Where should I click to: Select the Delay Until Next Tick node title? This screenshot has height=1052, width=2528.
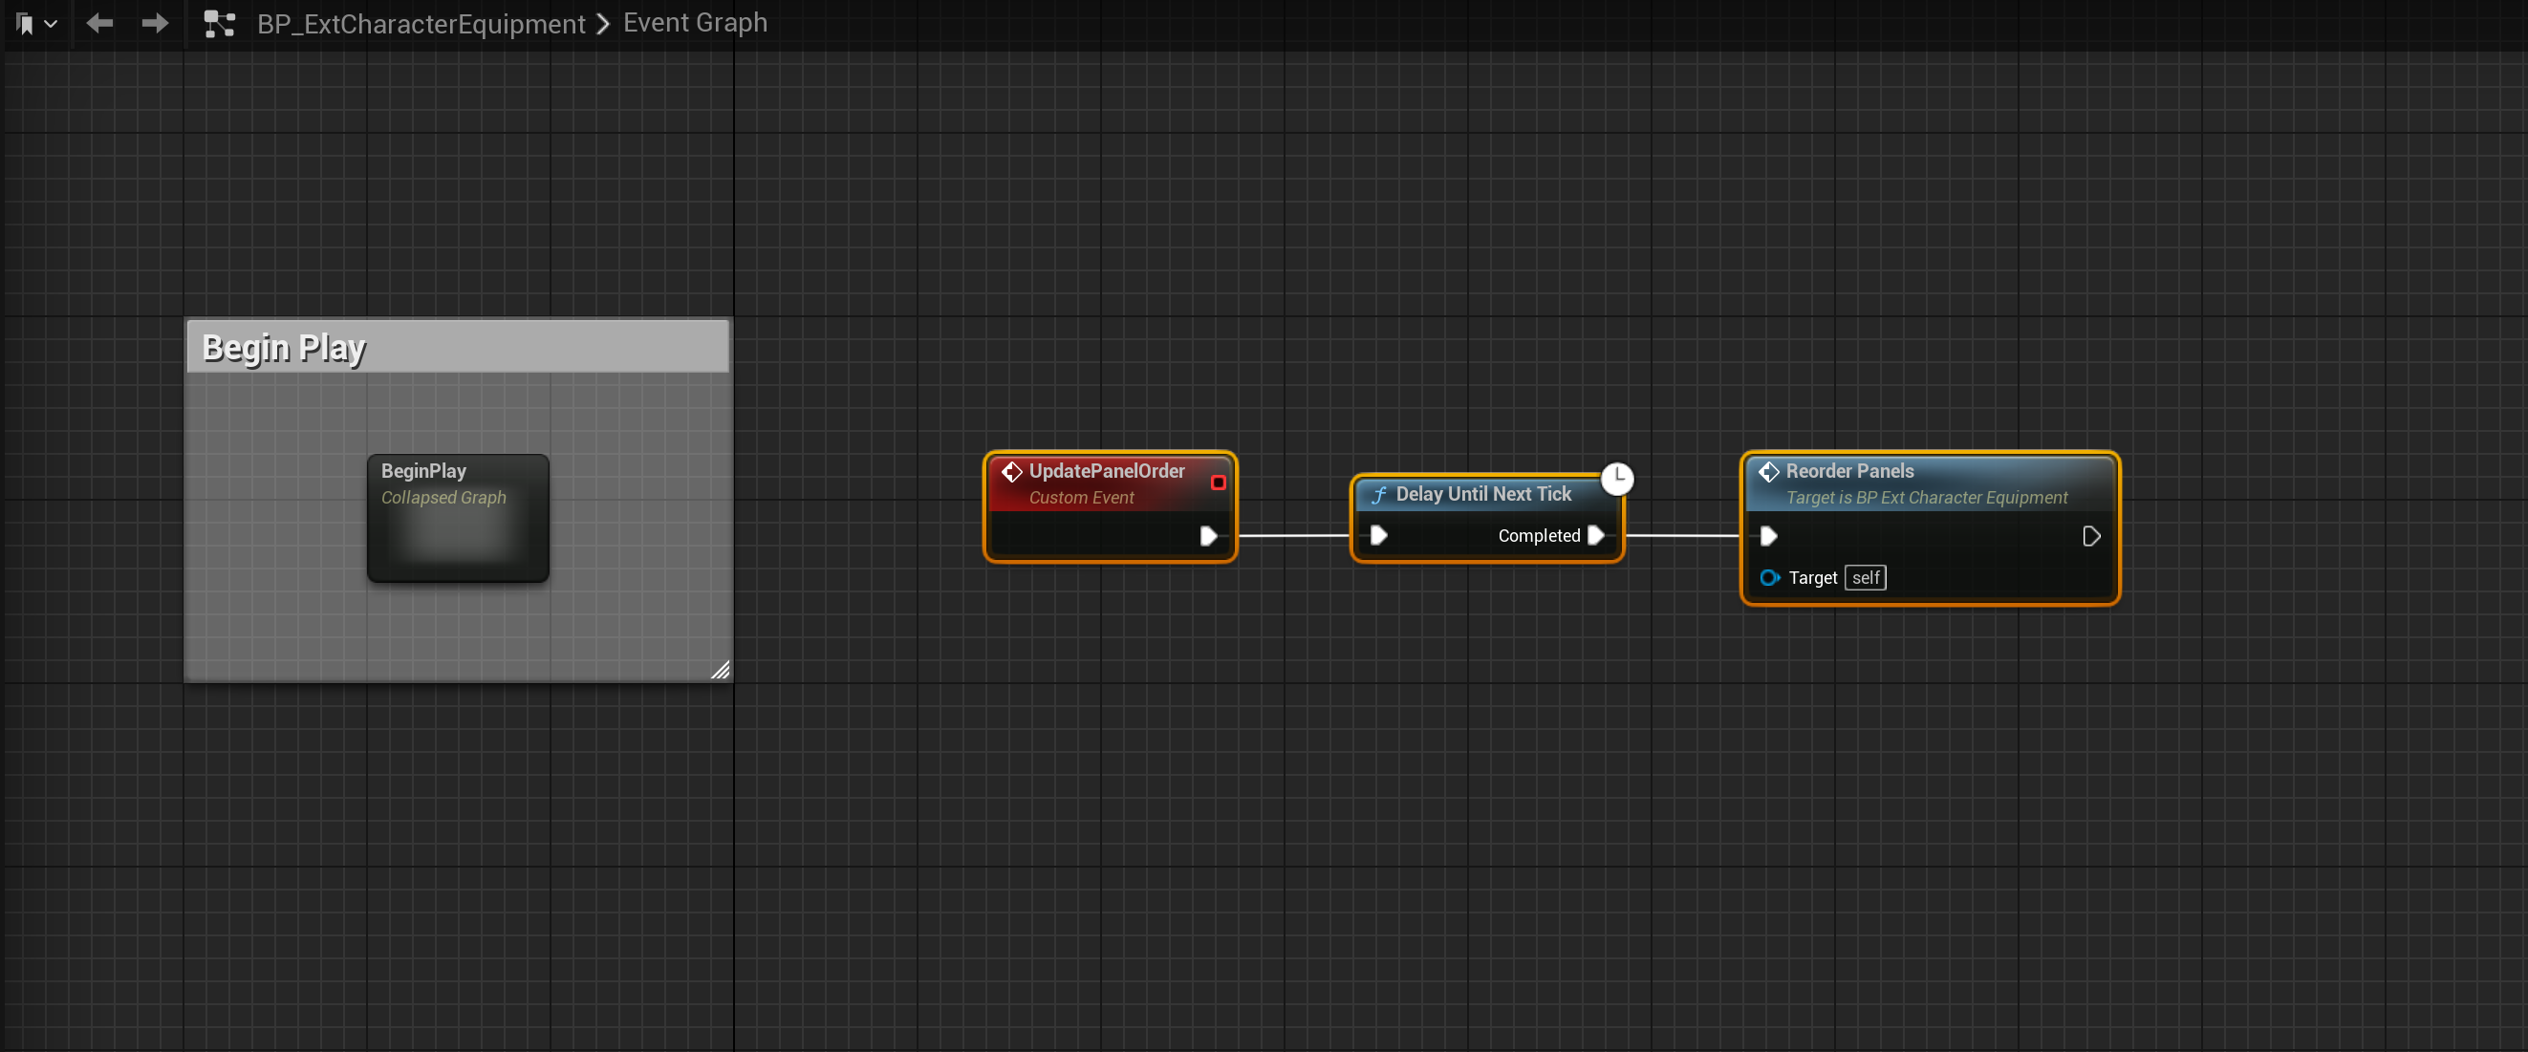coord(1482,495)
